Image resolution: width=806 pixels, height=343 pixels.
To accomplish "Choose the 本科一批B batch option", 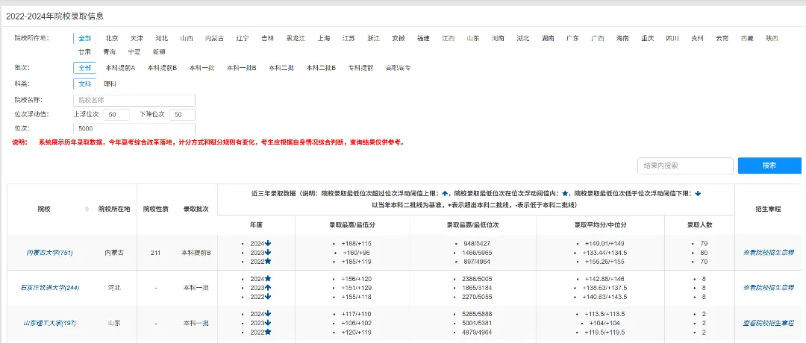I will [x=242, y=68].
